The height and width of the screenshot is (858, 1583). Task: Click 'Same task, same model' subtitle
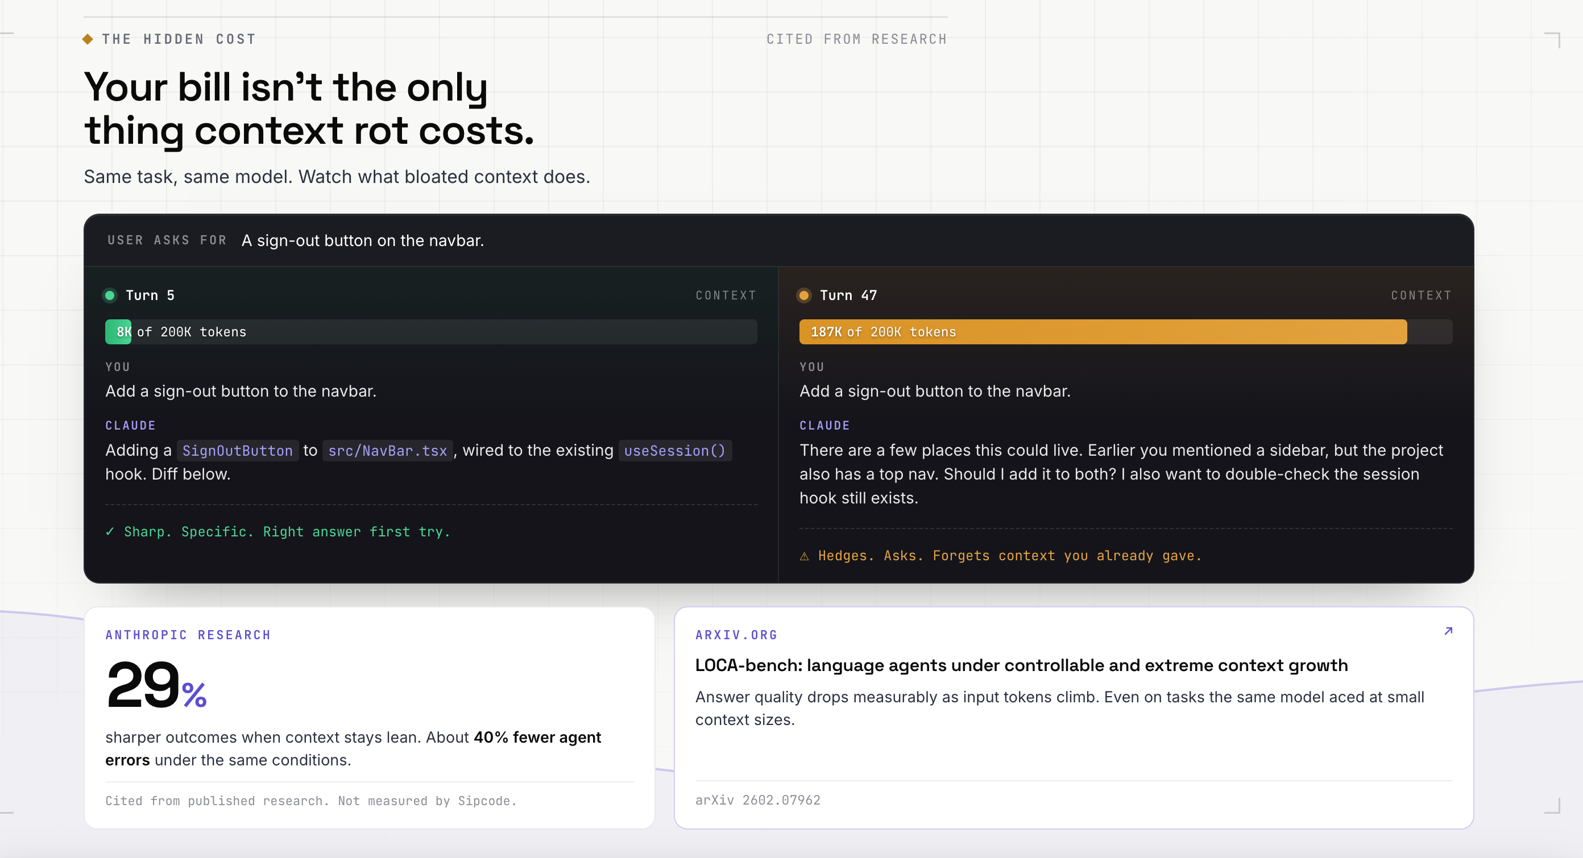pyautogui.click(x=337, y=177)
